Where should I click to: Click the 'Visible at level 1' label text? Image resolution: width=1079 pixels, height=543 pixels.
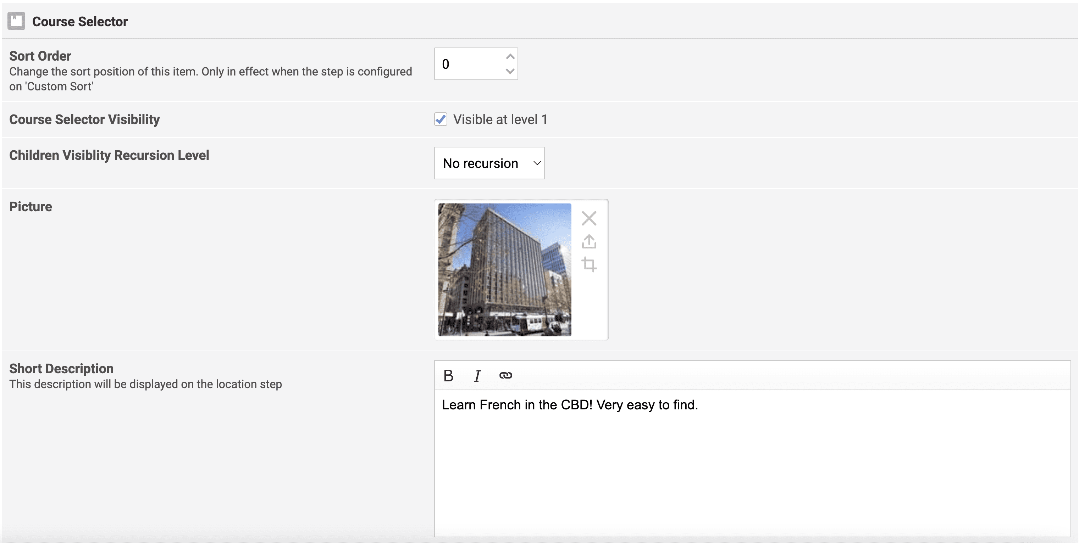click(x=500, y=119)
